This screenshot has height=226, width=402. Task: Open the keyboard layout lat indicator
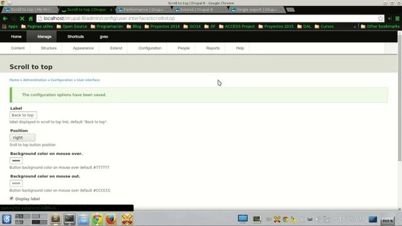tap(310, 219)
